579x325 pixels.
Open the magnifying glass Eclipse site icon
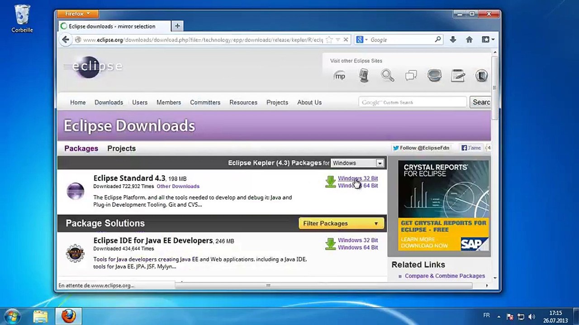coord(388,75)
